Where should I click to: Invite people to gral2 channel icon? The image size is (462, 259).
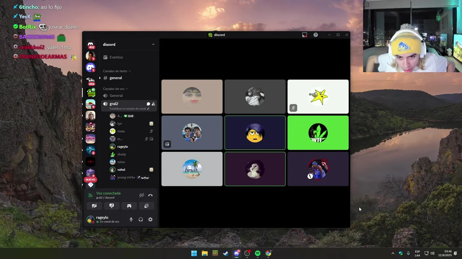(153, 104)
